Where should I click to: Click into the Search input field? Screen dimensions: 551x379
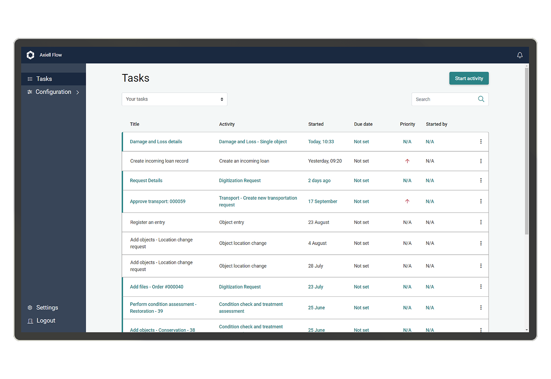click(444, 99)
